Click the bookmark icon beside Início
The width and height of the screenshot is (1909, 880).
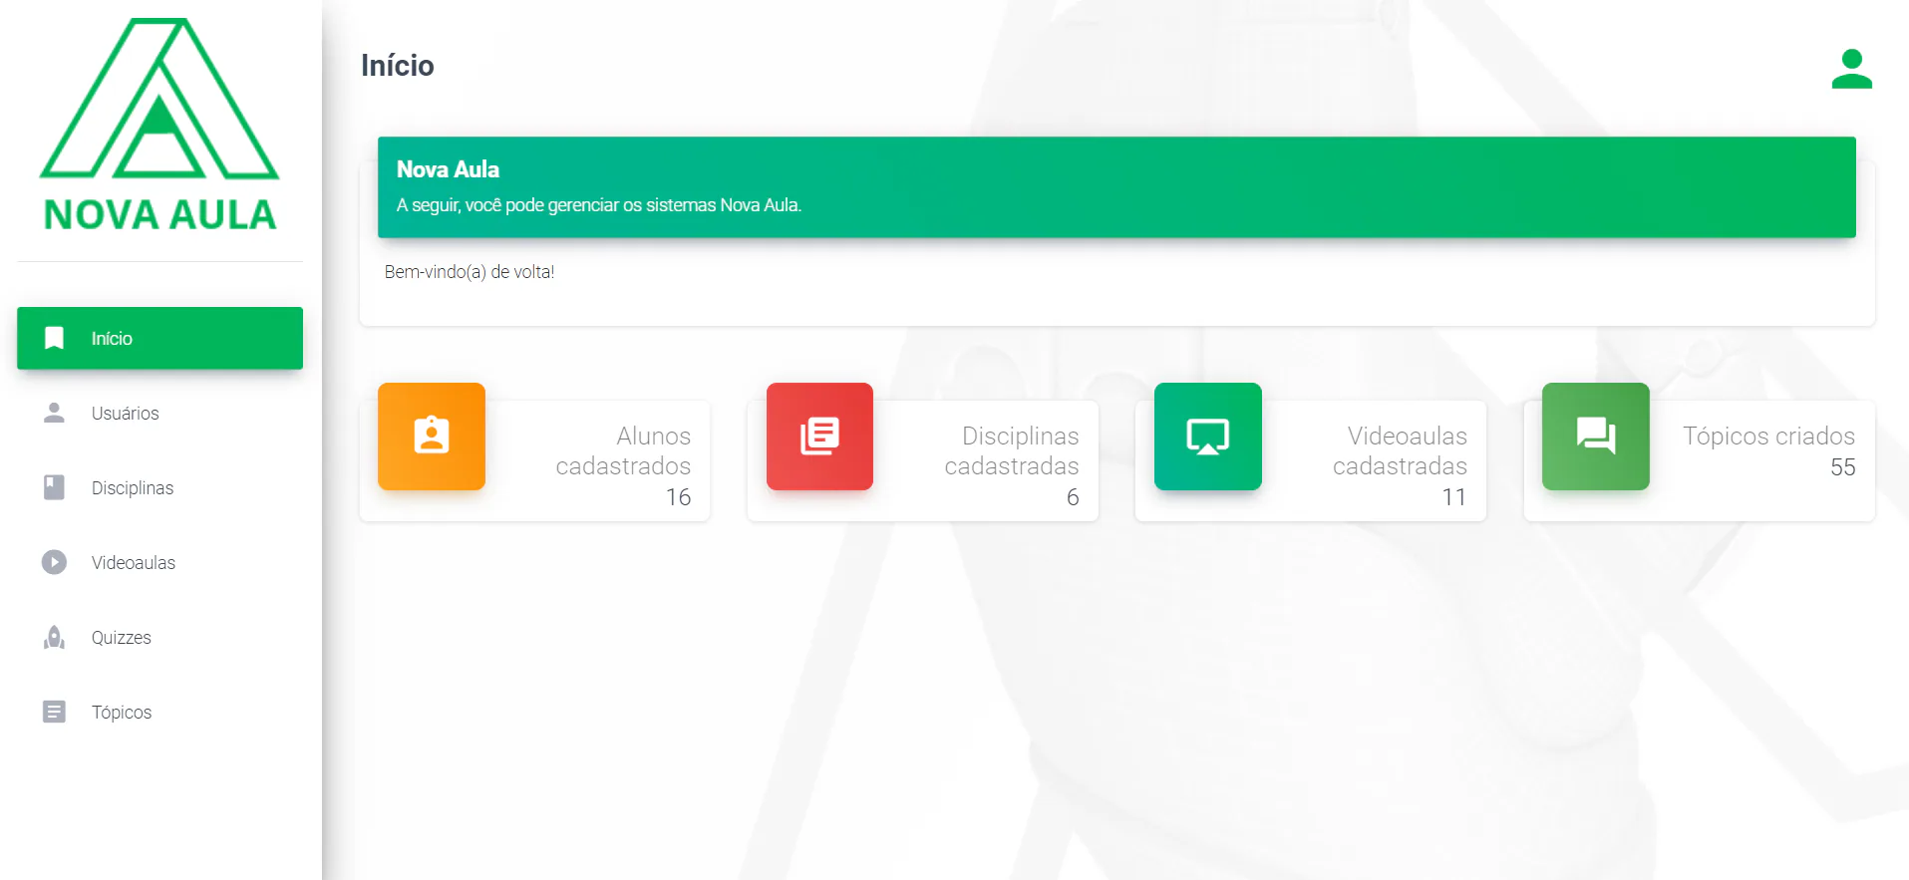pyautogui.click(x=54, y=338)
